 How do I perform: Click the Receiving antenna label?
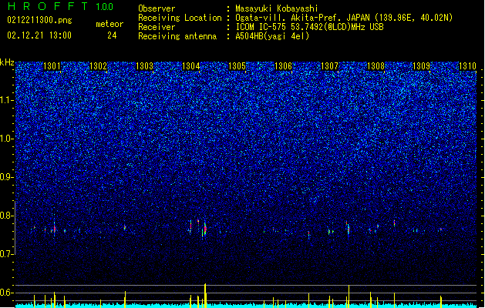[x=177, y=36]
